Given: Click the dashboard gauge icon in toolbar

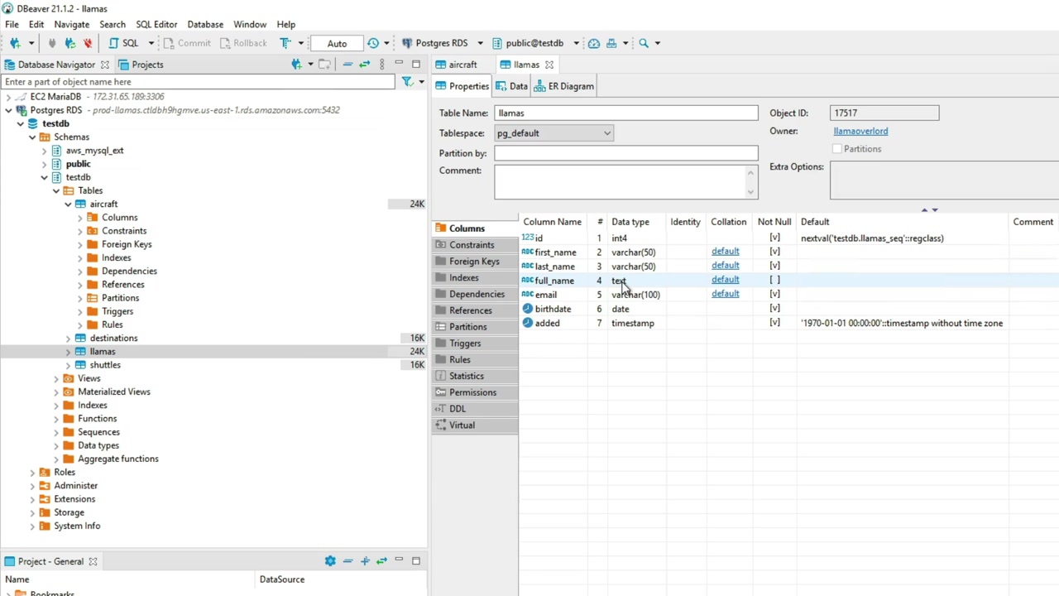Looking at the screenshot, I should coord(593,43).
